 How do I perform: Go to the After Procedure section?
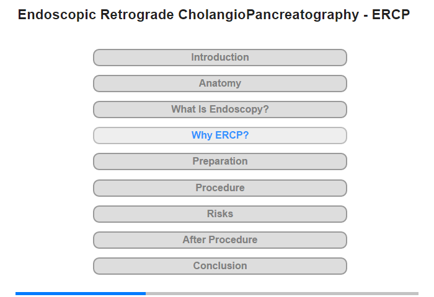[219, 240]
